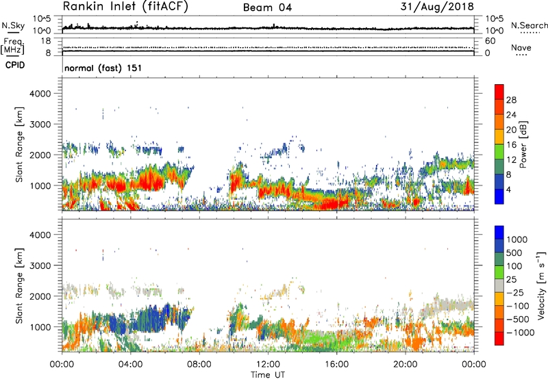Image resolution: width=548 pixels, height=379 pixels.
Task: Click the 'Velocity [m s-1]' colorbar title
Action: [541, 285]
